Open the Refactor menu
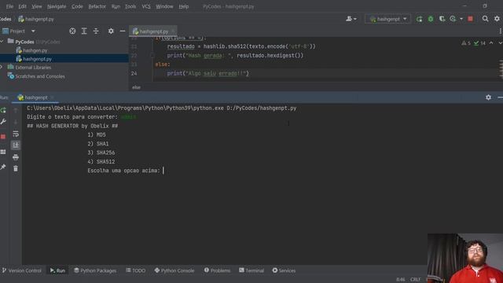This screenshot has height=283, width=503. tap(97, 6)
